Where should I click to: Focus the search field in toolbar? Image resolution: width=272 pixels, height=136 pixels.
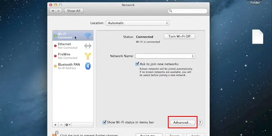[x=187, y=11]
